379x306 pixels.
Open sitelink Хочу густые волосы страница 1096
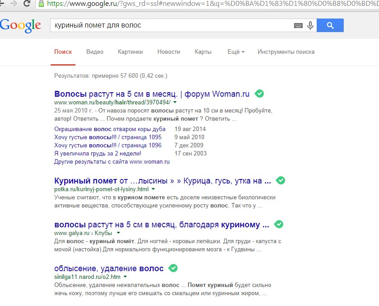click(108, 146)
